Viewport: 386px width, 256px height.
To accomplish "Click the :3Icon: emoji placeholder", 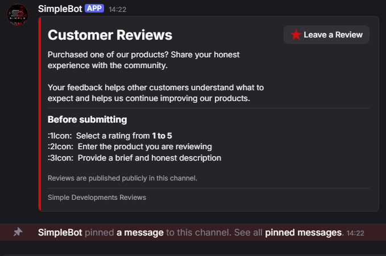I will tap(61, 158).
